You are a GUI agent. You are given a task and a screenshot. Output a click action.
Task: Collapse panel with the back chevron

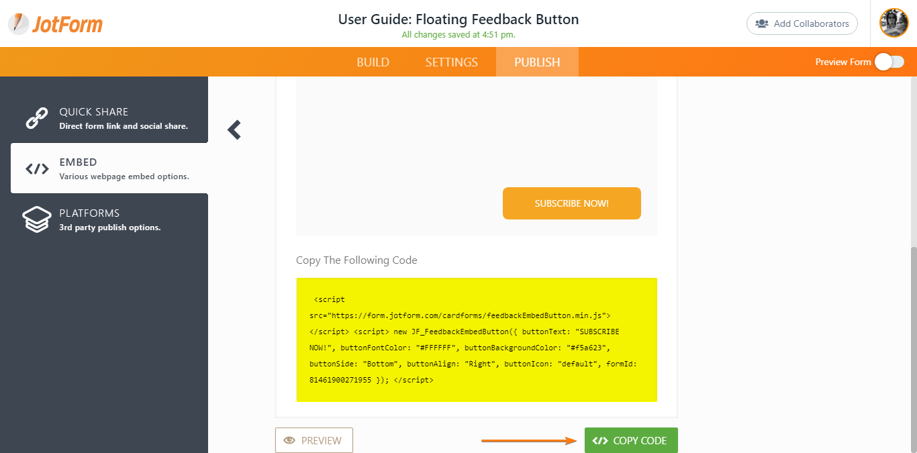coord(234,130)
